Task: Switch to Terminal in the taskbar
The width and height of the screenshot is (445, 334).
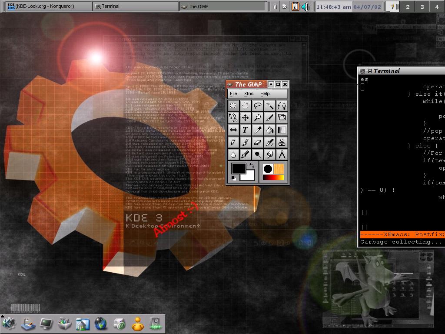Action: [x=136, y=6]
